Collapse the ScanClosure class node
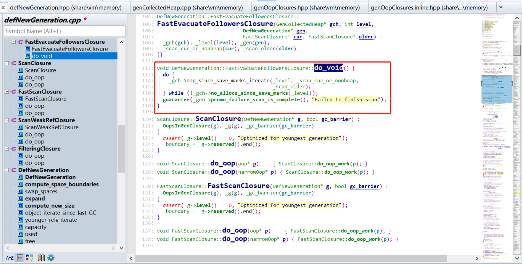This screenshot has width=523, height=264. coord(7,63)
